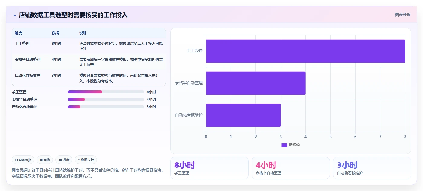Viewport: 423px width, 191px height.
Task: Click the x-axis tick labeled 8
Action: pyautogui.click(x=405, y=137)
